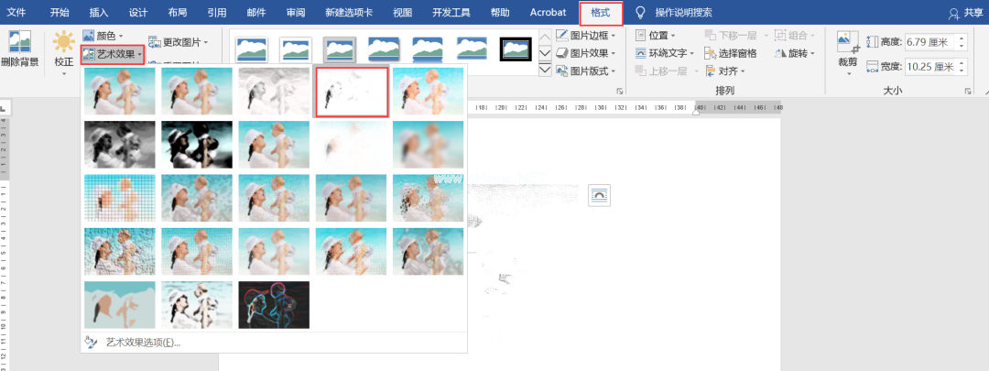Open the 对齐 align dropdown
The width and height of the screenshot is (989, 371).
click(724, 71)
